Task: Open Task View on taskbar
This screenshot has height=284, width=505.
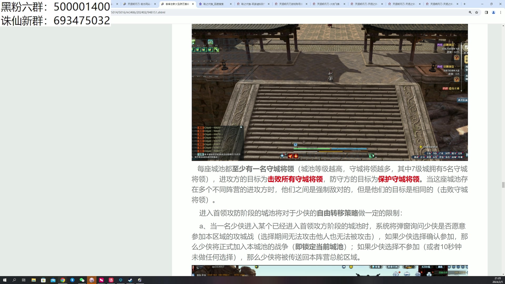Action: coord(24,280)
